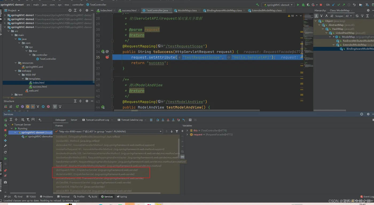
Task: Select the doDispatch:1061 stack frame
Action: 97,170
